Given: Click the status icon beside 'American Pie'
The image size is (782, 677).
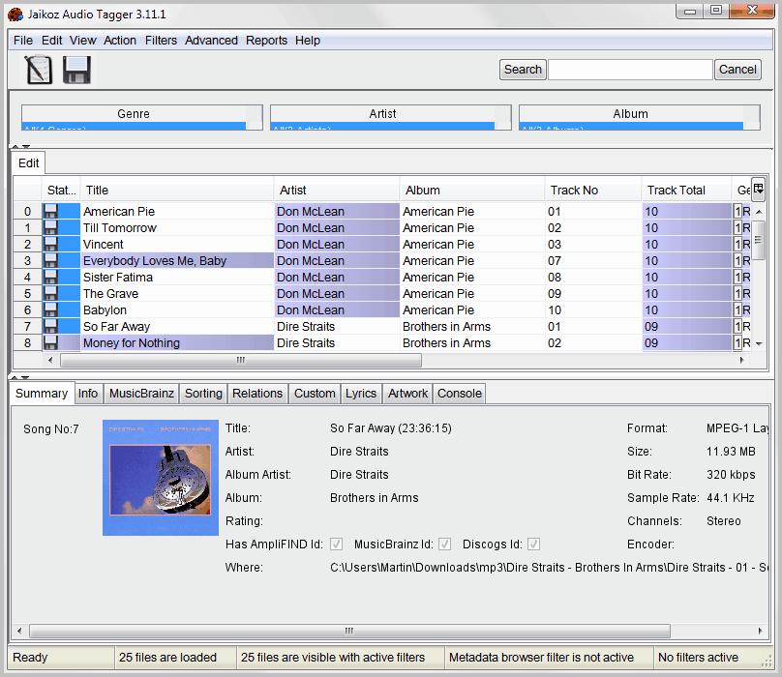Looking at the screenshot, I should point(48,211).
